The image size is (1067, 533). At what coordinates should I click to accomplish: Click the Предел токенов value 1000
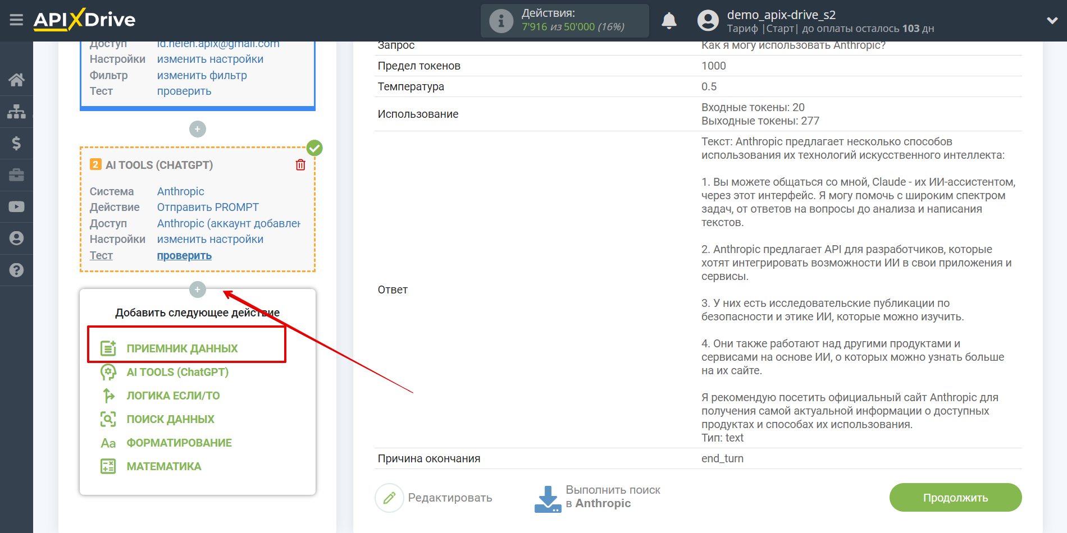pyautogui.click(x=713, y=66)
